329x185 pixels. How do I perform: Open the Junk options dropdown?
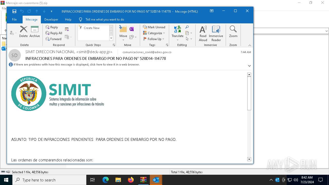13,33
